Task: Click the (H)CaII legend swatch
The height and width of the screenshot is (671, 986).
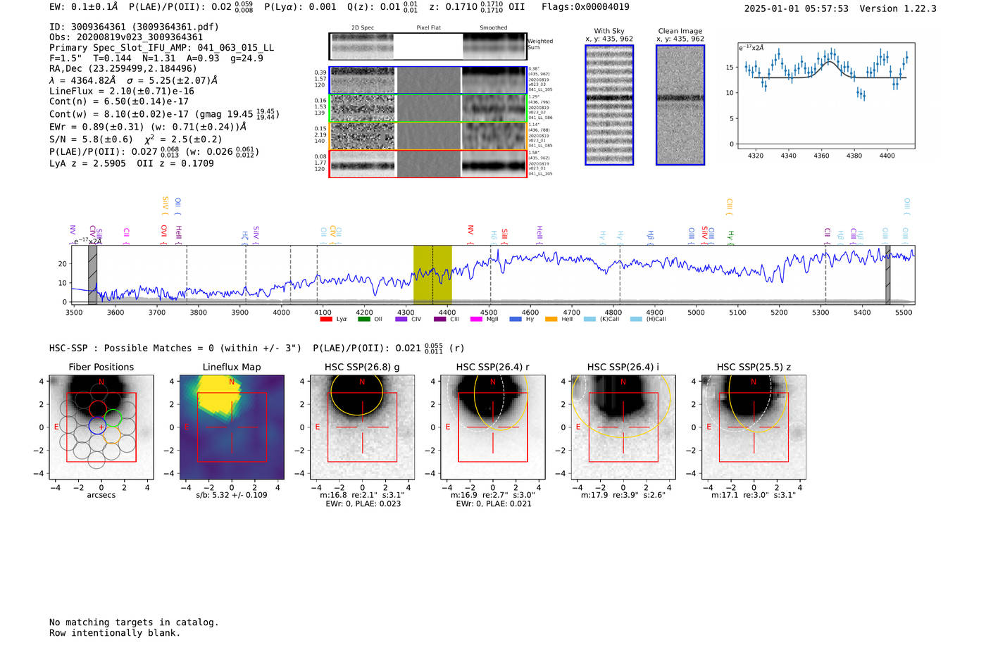Action: (x=636, y=319)
